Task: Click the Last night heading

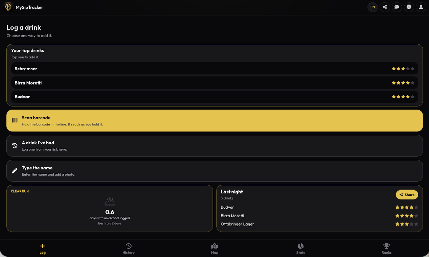Action: pos(232,192)
